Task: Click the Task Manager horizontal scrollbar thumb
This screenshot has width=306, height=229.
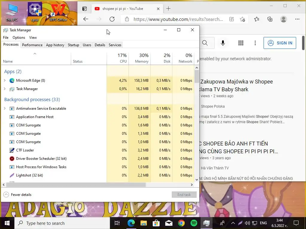Action: tap(76, 185)
